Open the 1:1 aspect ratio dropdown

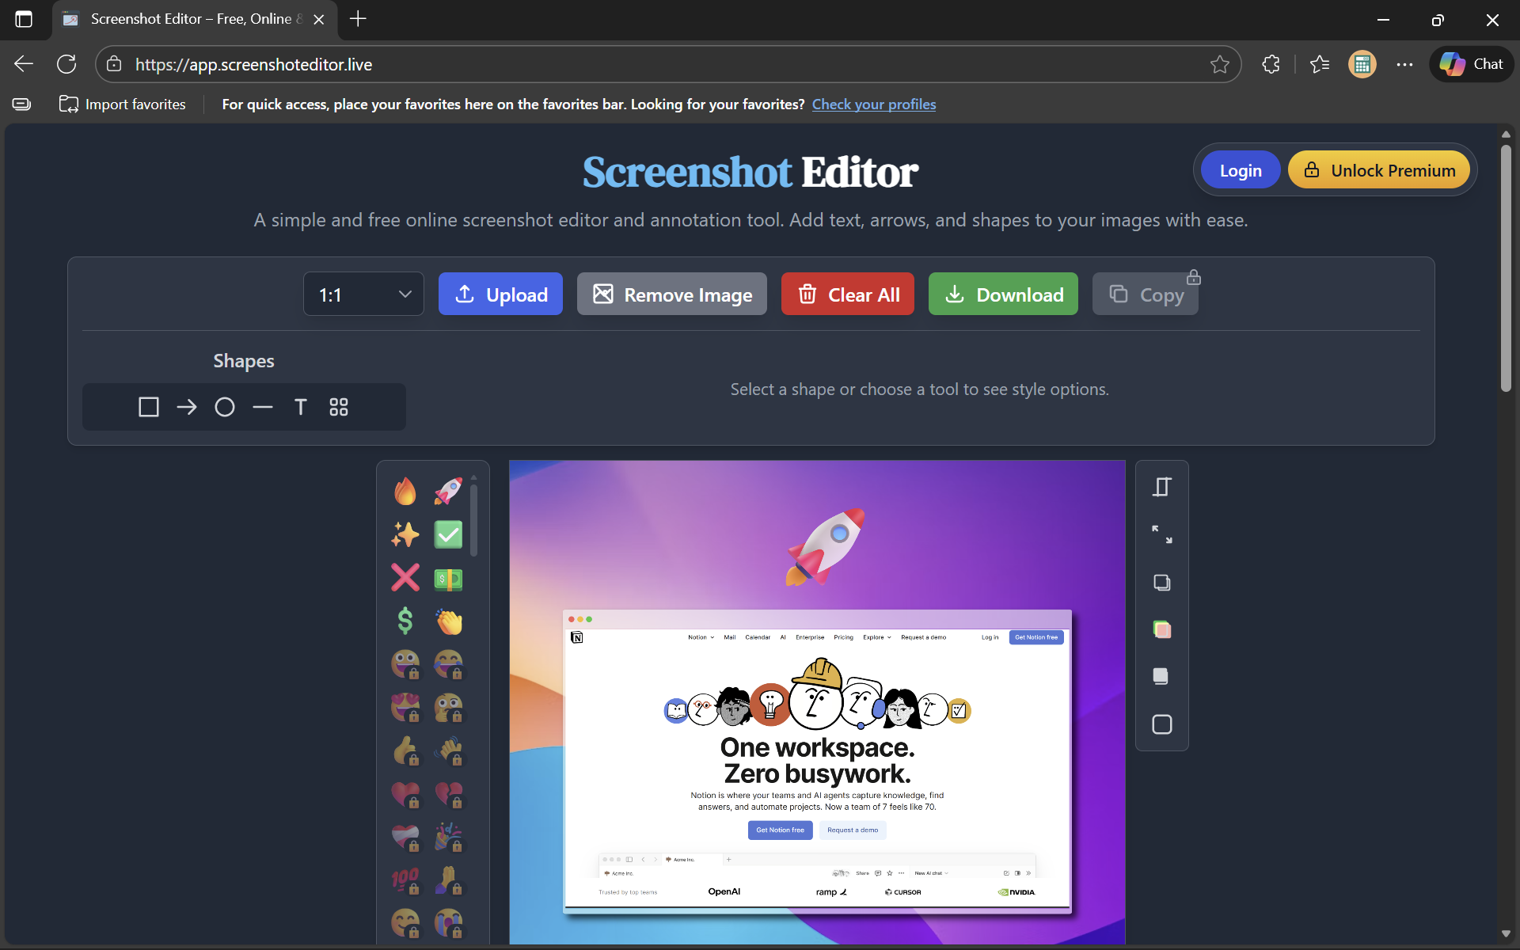pos(363,294)
